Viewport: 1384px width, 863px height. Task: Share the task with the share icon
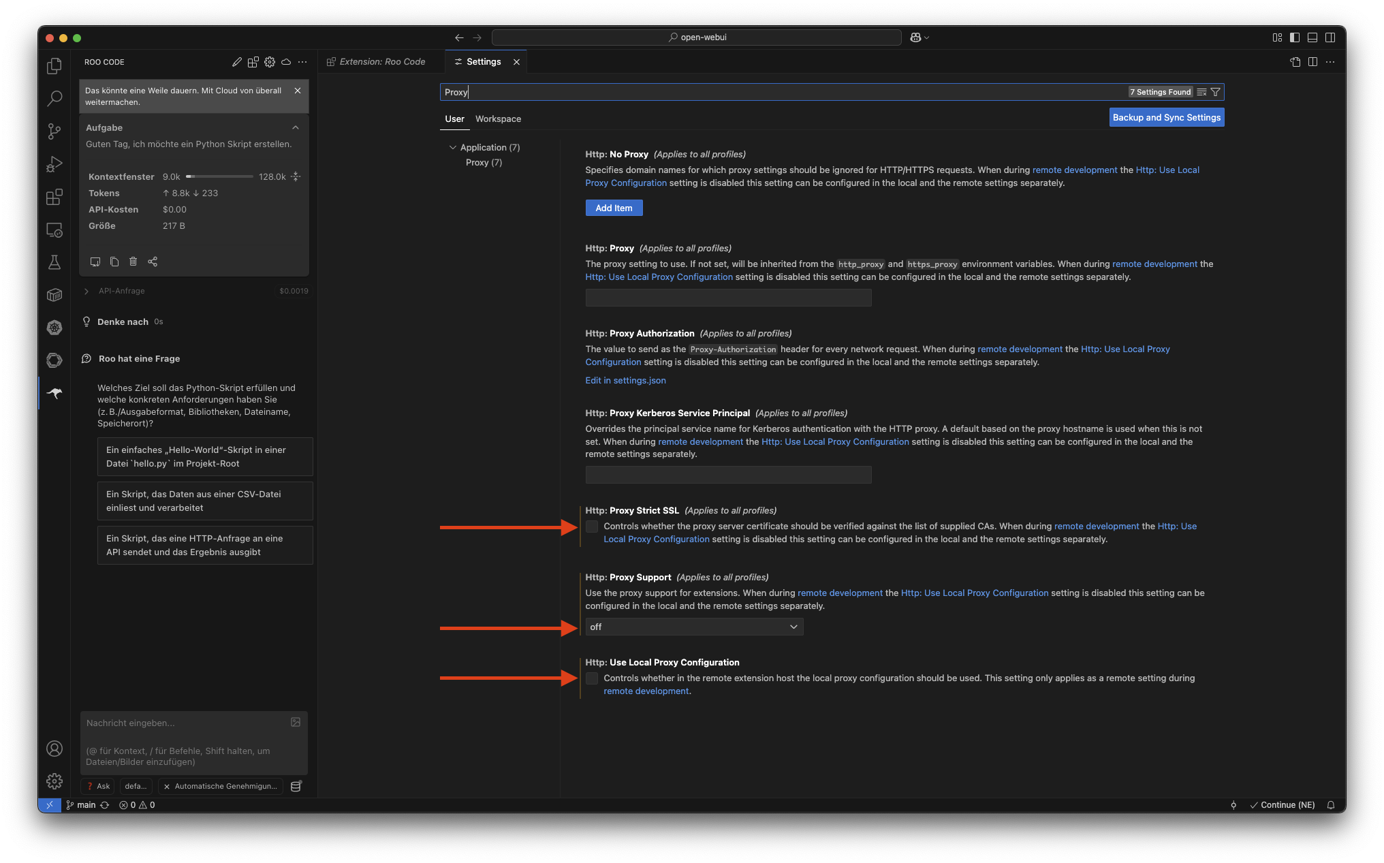[x=153, y=262]
